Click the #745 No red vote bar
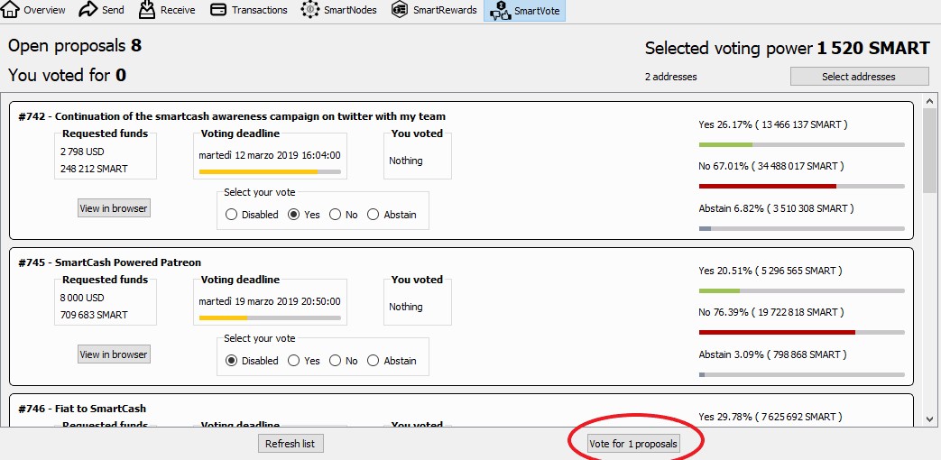 802,332
